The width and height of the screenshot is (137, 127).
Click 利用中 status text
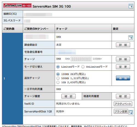[x=60, y=111]
